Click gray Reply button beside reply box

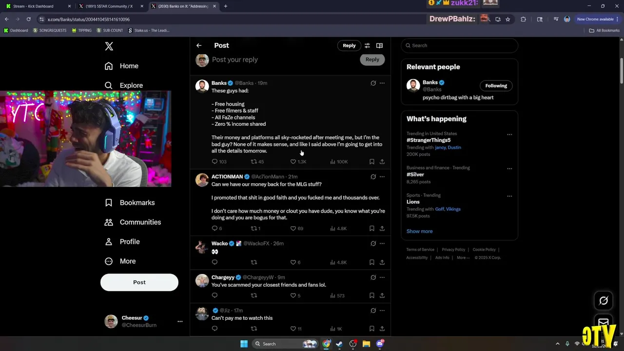coord(372,59)
